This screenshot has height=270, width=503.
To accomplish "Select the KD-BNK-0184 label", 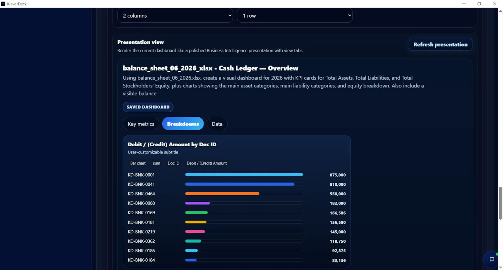I will pyautogui.click(x=141, y=260).
